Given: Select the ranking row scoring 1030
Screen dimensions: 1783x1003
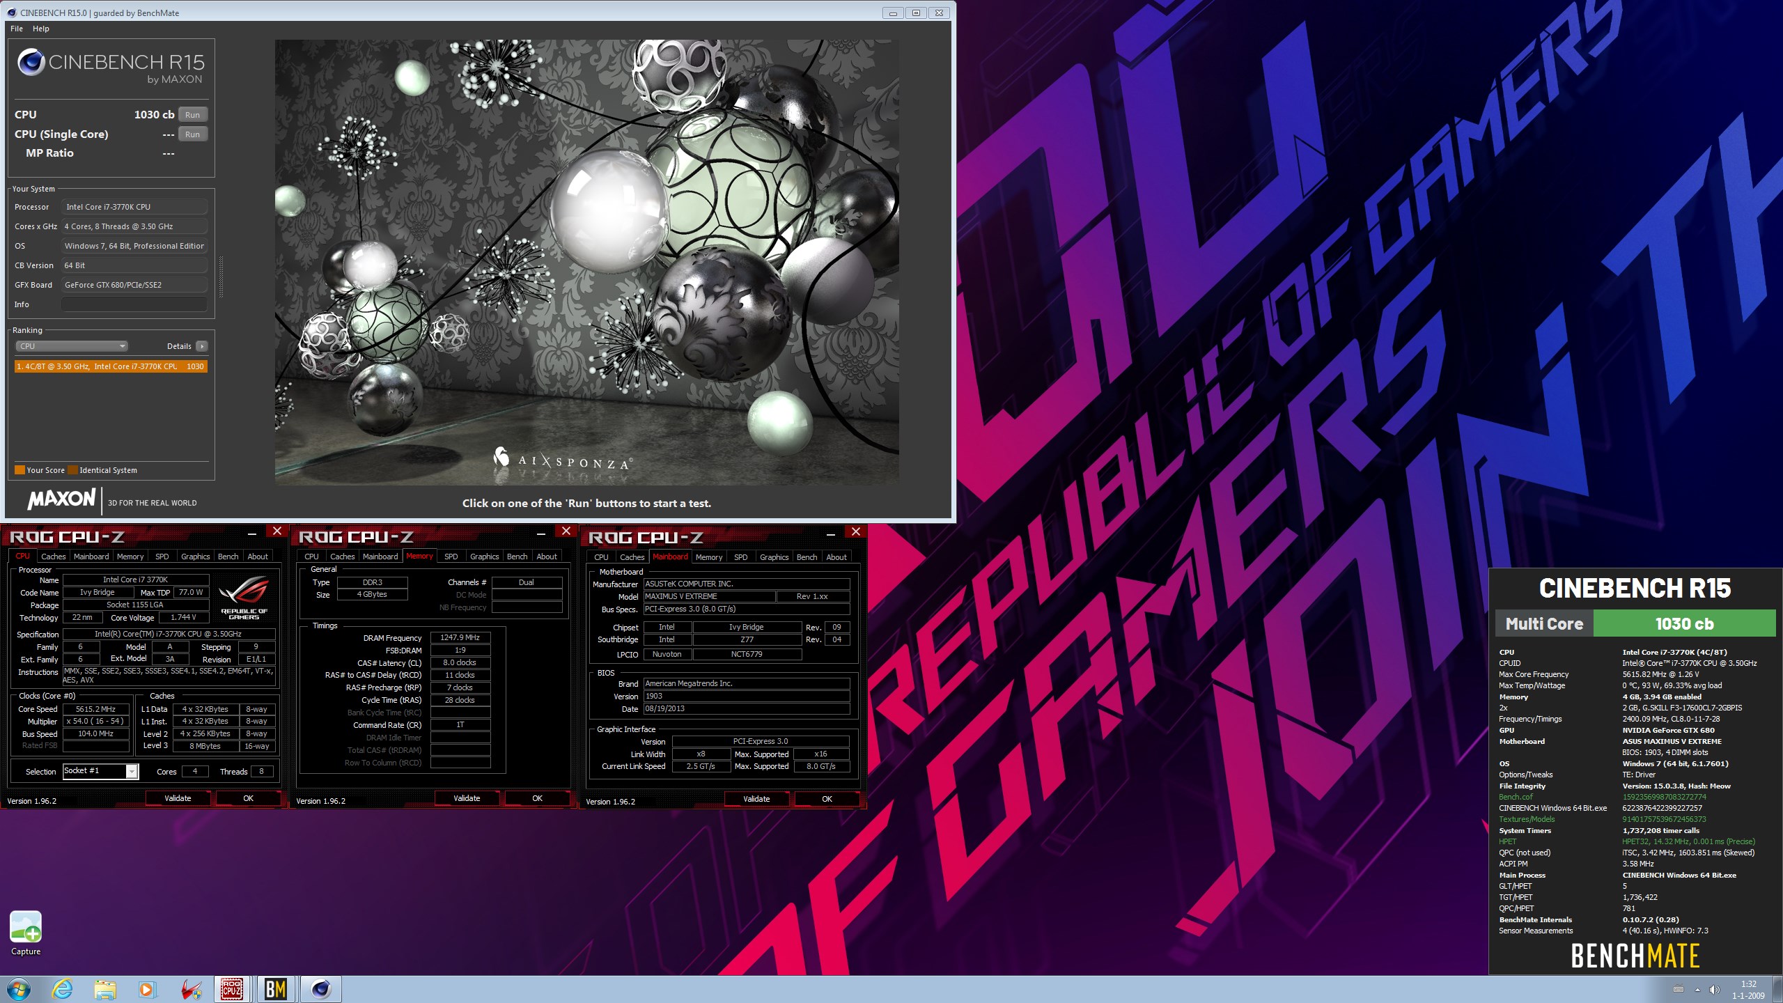Looking at the screenshot, I should click(x=111, y=366).
